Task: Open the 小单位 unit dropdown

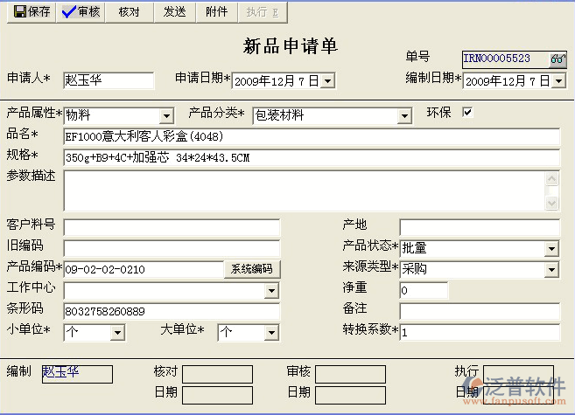Action: tap(117, 333)
